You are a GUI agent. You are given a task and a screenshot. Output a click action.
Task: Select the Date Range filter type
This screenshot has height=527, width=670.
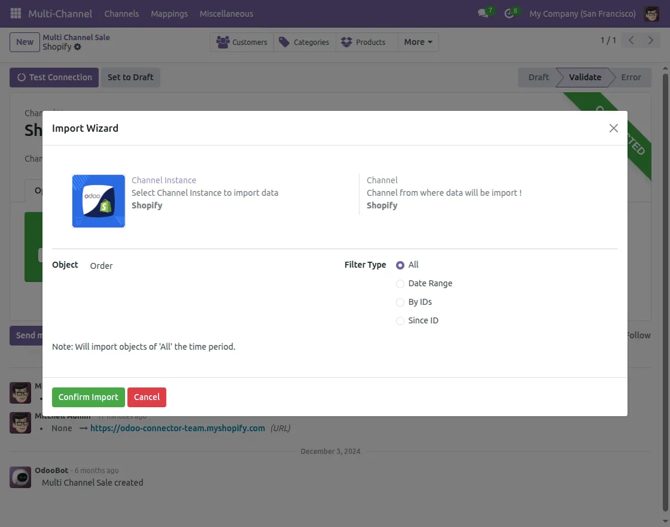(400, 283)
